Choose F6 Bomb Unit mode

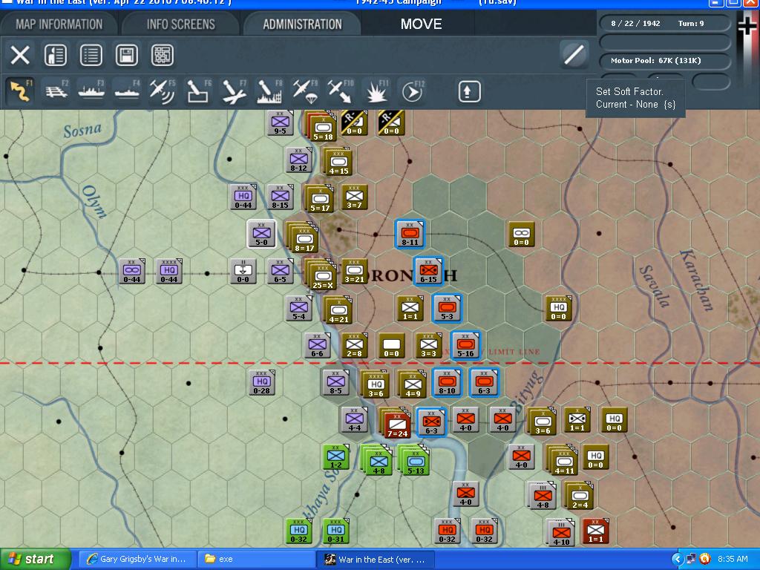(198, 91)
